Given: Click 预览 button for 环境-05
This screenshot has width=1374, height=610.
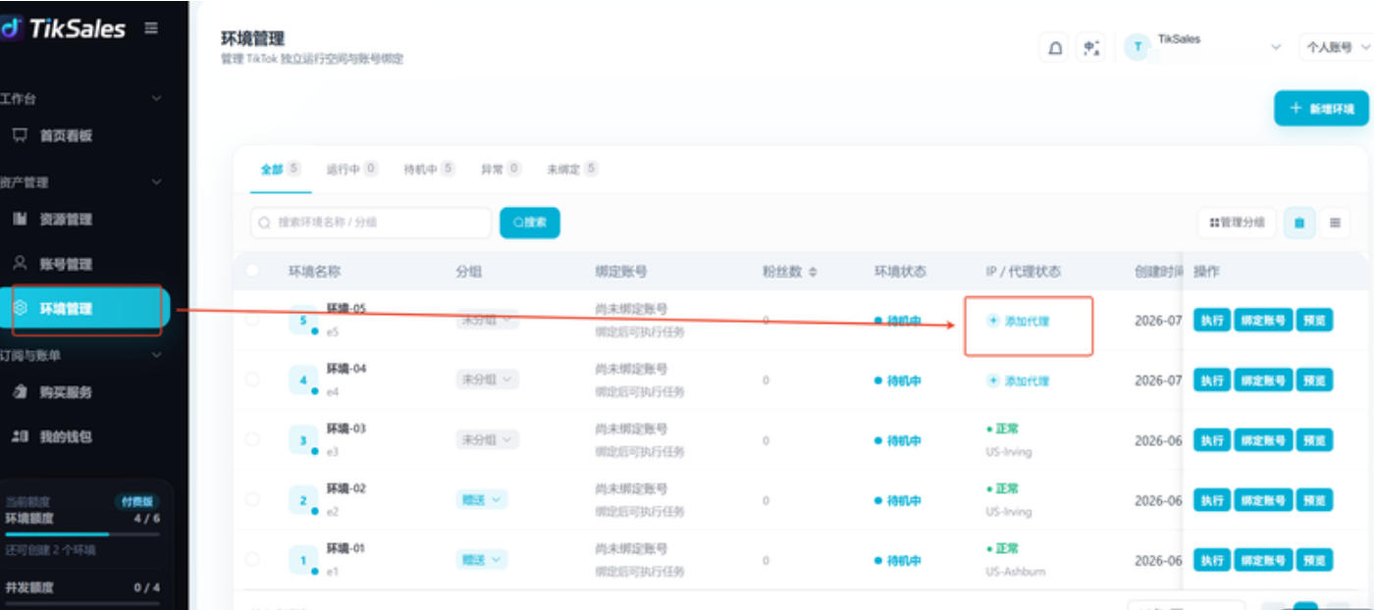Looking at the screenshot, I should click(1315, 320).
